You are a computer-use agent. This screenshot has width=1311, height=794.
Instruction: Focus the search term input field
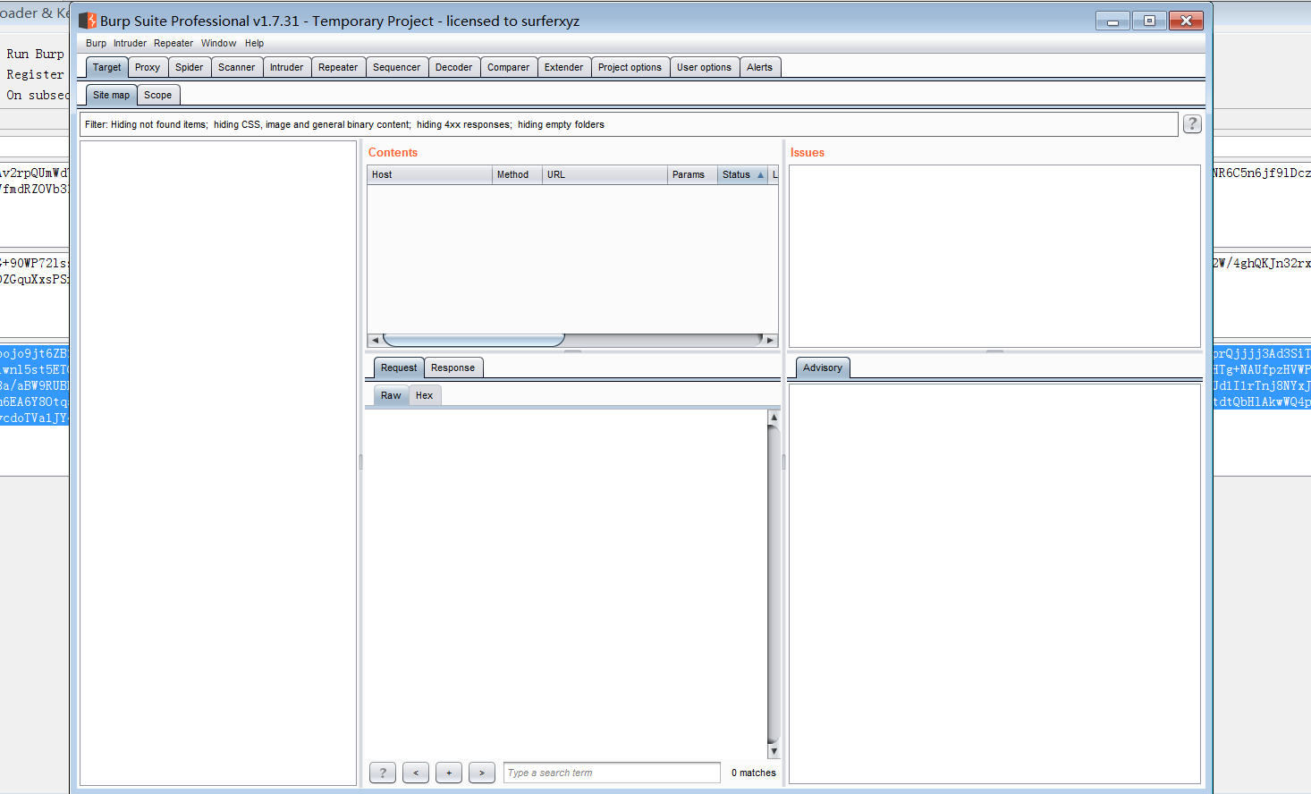612,773
